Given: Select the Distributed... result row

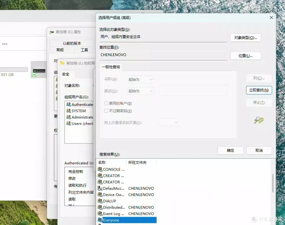Looking at the screenshot, I should tap(127, 207).
